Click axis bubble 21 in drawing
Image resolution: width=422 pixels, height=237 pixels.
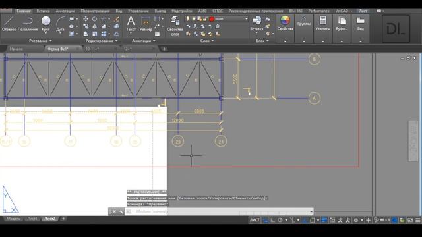tap(221, 142)
